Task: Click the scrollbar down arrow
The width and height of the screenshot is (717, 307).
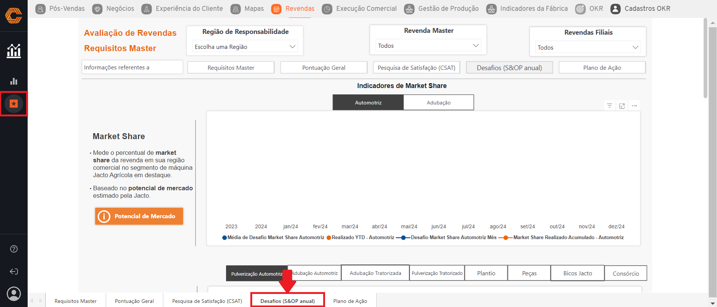Action: click(x=713, y=303)
